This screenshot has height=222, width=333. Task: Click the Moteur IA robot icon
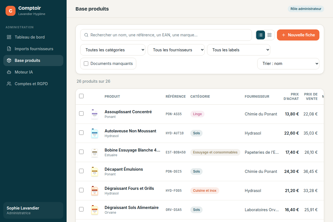(9, 72)
